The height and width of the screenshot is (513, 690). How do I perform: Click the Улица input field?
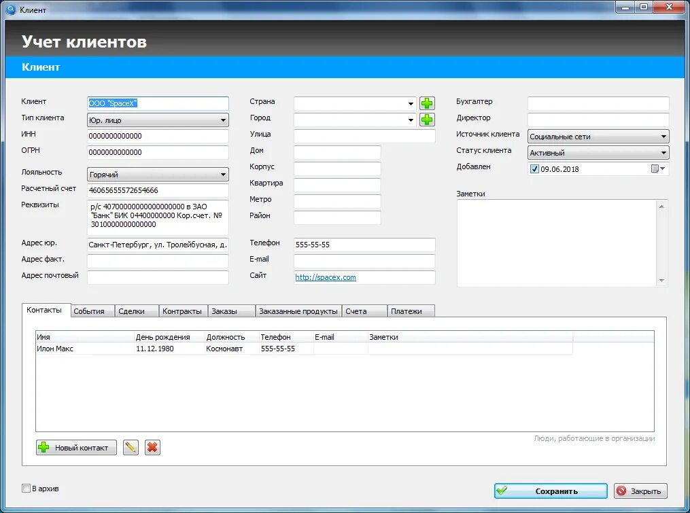pyautogui.click(x=364, y=136)
